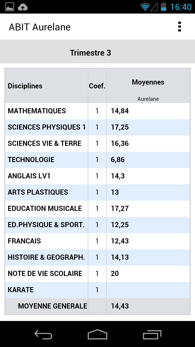Tap the SCIENCES PHYSIQUES 1 discipline

47,127
